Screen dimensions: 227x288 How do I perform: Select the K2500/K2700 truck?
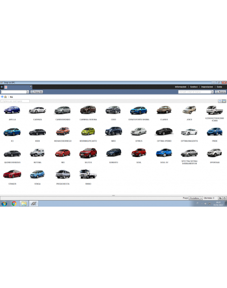point(214,110)
